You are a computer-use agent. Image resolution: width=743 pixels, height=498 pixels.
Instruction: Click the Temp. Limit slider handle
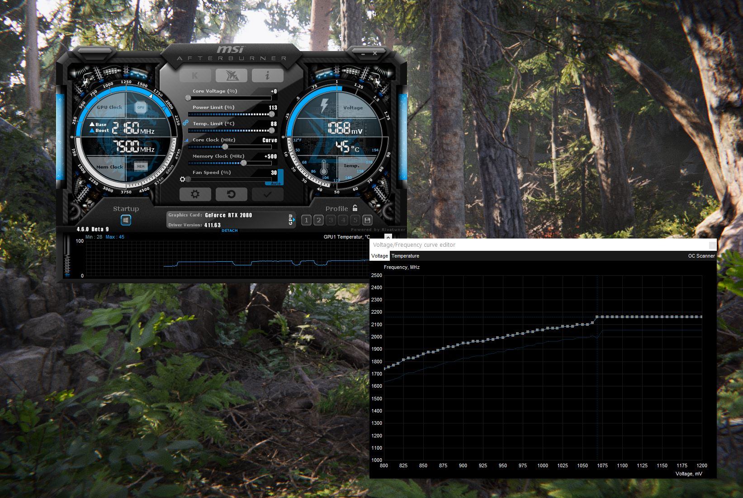271,131
